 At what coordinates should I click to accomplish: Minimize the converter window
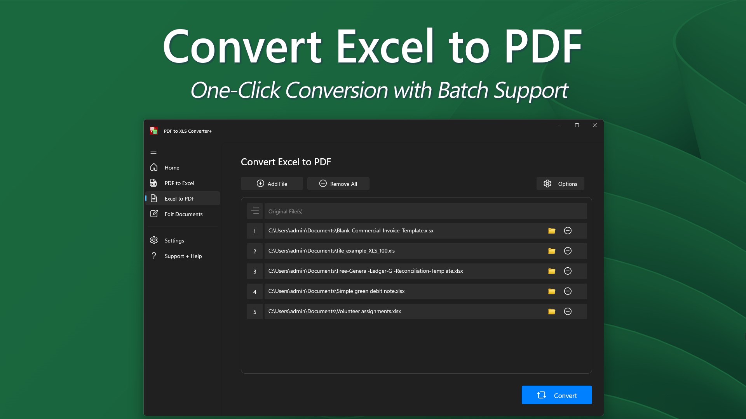pyautogui.click(x=559, y=125)
